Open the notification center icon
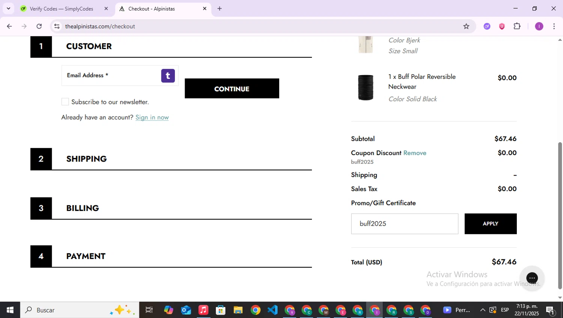This screenshot has height=318, width=563. 551,310
